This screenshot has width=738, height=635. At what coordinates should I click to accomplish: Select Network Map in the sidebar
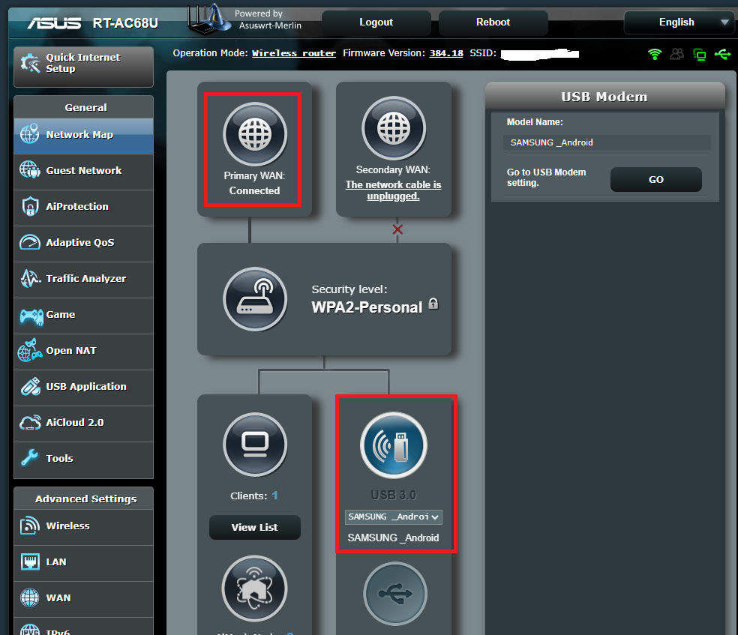tap(83, 136)
